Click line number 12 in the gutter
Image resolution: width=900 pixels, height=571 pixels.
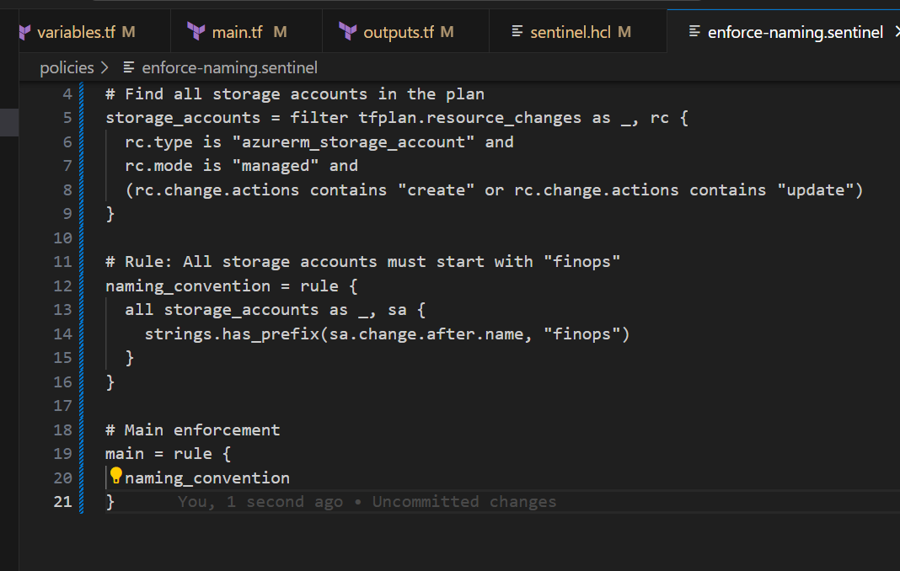62,286
